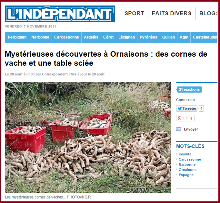Image resolution: width=220 pixels, height=203 pixels.
Task: Select the Carcassonne tab in blue bar
Action: 67,37
